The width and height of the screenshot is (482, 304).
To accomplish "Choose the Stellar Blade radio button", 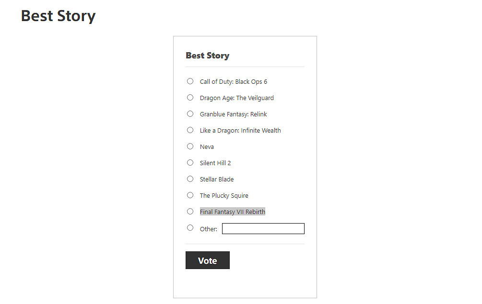I will tap(190, 179).
